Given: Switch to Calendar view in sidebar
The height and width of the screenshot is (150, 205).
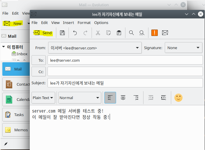Looking at the screenshot, I should click(x=16, y=99).
